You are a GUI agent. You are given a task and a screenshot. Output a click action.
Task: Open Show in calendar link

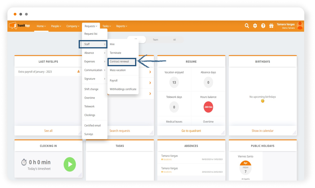(x=262, y=131)
